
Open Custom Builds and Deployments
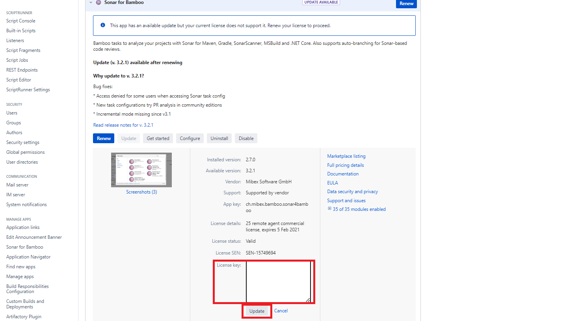pyautogui.click(x=25, y=304)
